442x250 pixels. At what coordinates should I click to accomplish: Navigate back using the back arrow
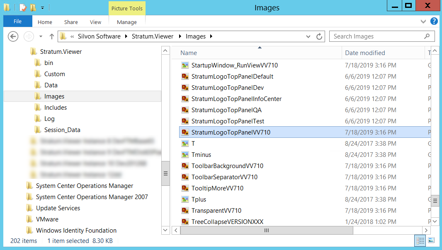point(13,36)
